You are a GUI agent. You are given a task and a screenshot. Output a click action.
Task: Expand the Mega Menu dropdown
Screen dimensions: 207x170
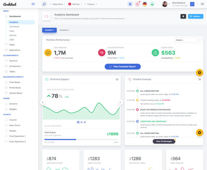[58, 4]
